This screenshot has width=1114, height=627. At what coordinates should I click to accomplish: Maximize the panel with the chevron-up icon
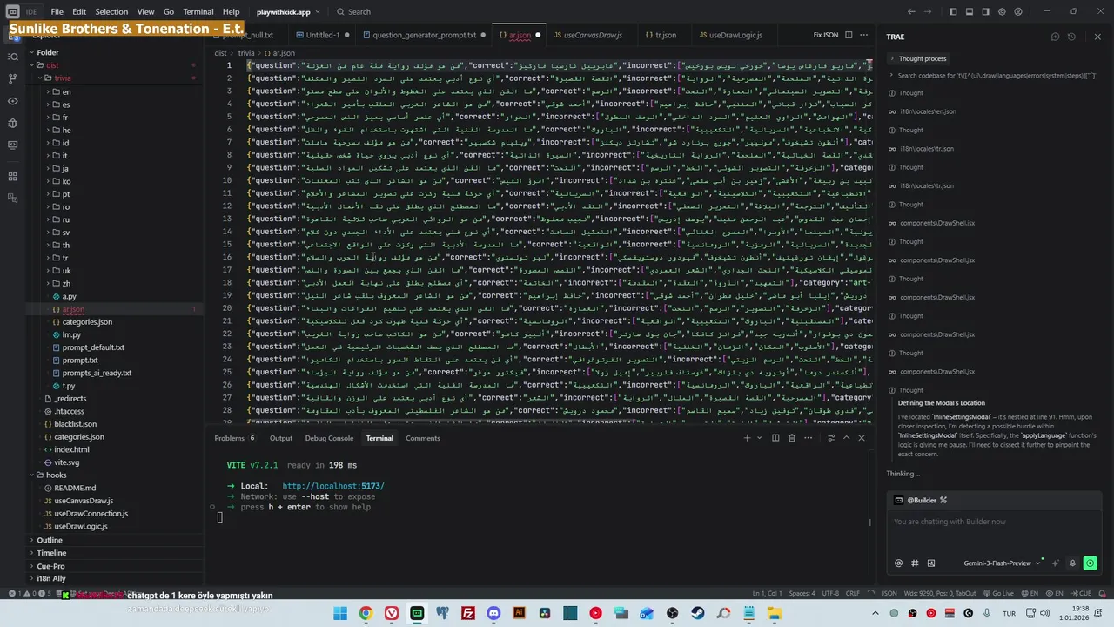[847, 438]
